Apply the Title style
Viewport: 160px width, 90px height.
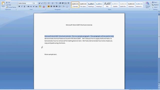107,5
